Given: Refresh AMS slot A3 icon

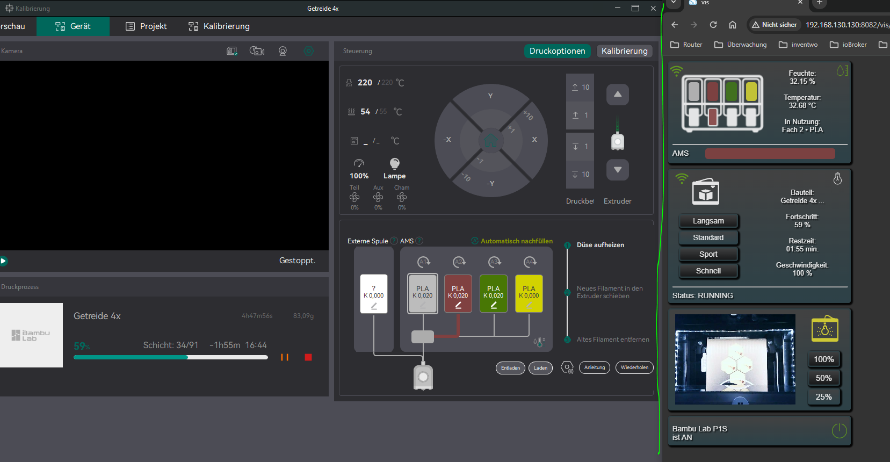Looking at the screenshot, I should point(495,262).
